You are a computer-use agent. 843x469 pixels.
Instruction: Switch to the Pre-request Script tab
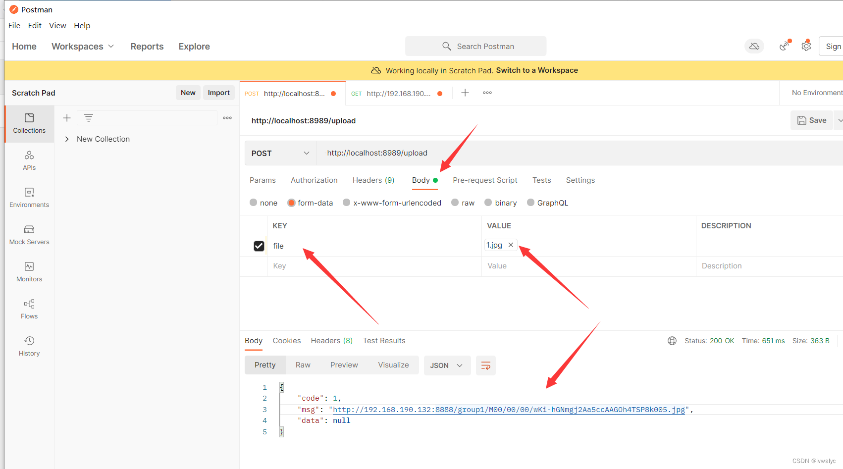tap(485, 180)
